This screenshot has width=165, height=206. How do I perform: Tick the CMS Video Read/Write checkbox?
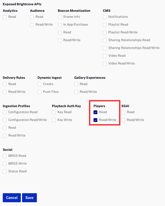pyautogui.click(x=105, y=64)
